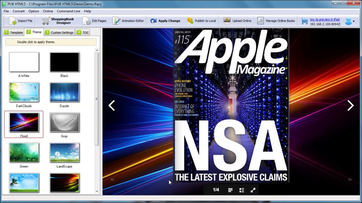Open Manage Online Books

(276, 21)
